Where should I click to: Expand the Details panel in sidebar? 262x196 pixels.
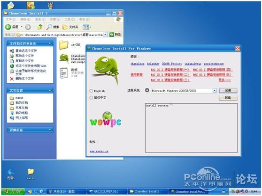pos(50,130)
